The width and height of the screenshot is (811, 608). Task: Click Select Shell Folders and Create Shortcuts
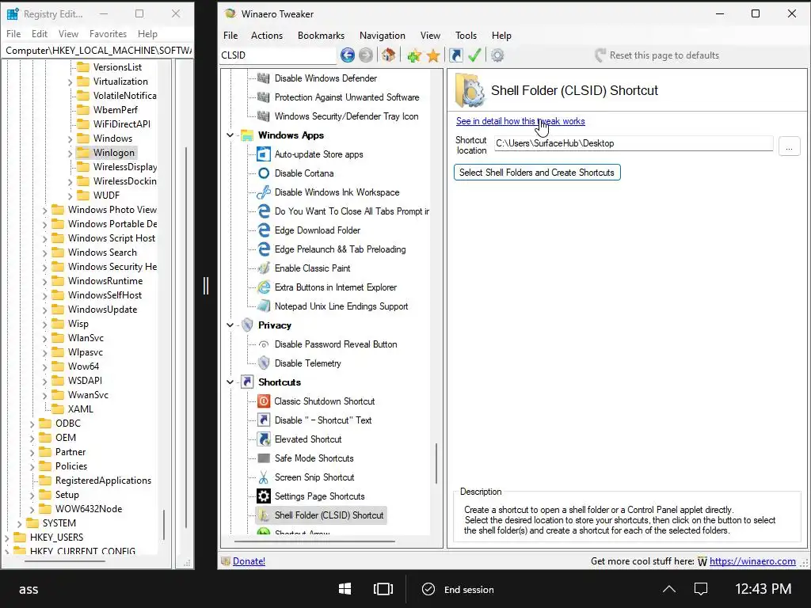click(537, 172)
